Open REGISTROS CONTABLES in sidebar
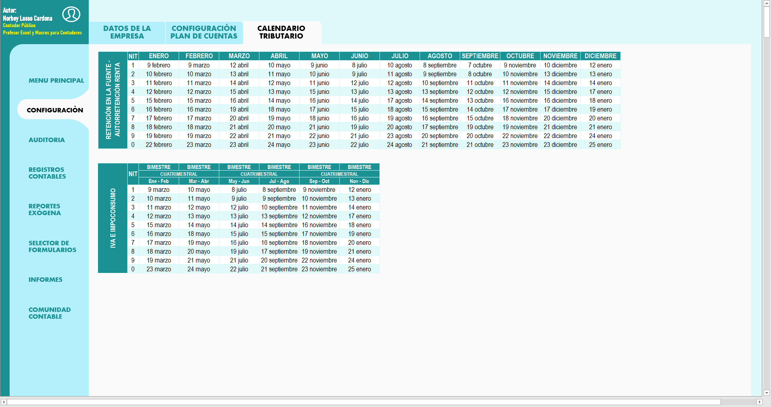Image resolution: width=771 pixels, height=407 pixels. (x=47, y=173)
